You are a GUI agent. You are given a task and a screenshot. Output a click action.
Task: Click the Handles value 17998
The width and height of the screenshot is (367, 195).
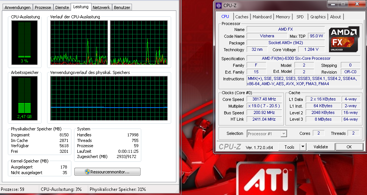[x=133, y=135]
